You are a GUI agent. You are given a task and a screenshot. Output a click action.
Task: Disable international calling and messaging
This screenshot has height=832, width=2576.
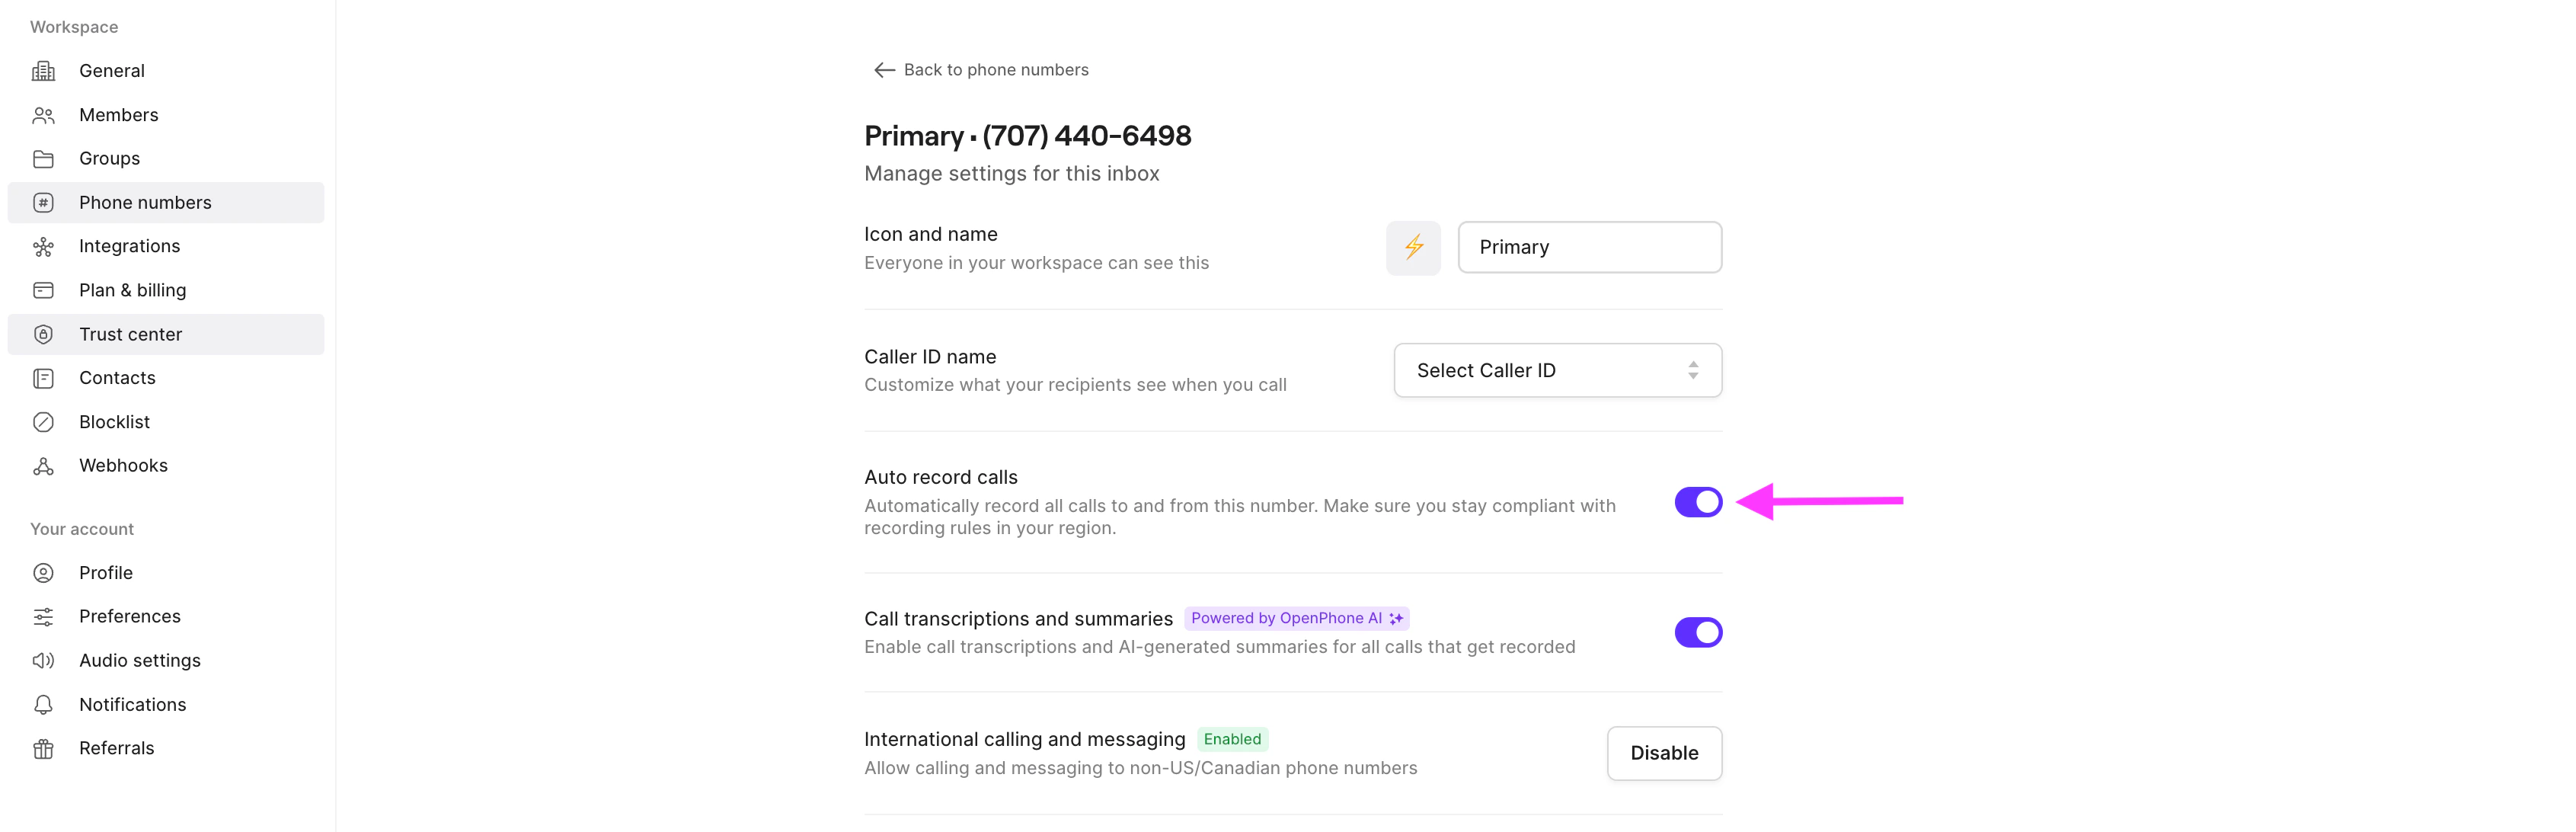click(x=1664, y=753)
